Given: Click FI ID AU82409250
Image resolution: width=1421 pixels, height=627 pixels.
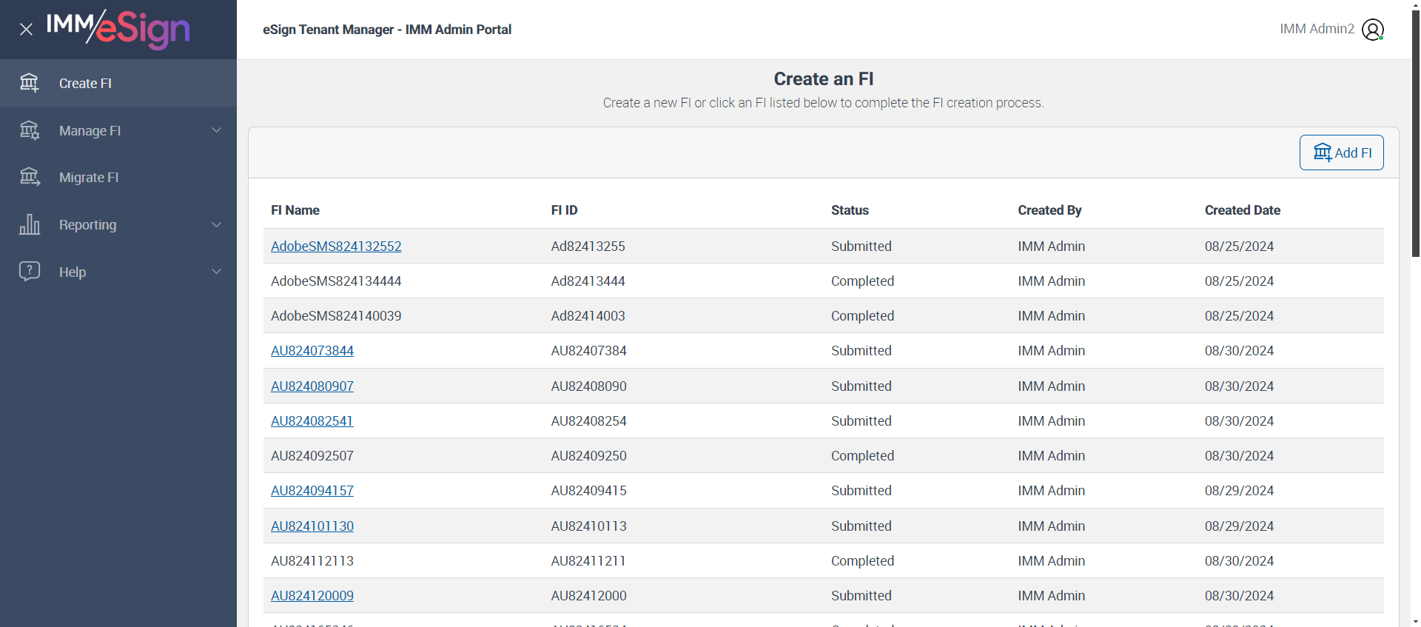Looking at the screenshot, I should pyautogui.click(x=589, y=455).
